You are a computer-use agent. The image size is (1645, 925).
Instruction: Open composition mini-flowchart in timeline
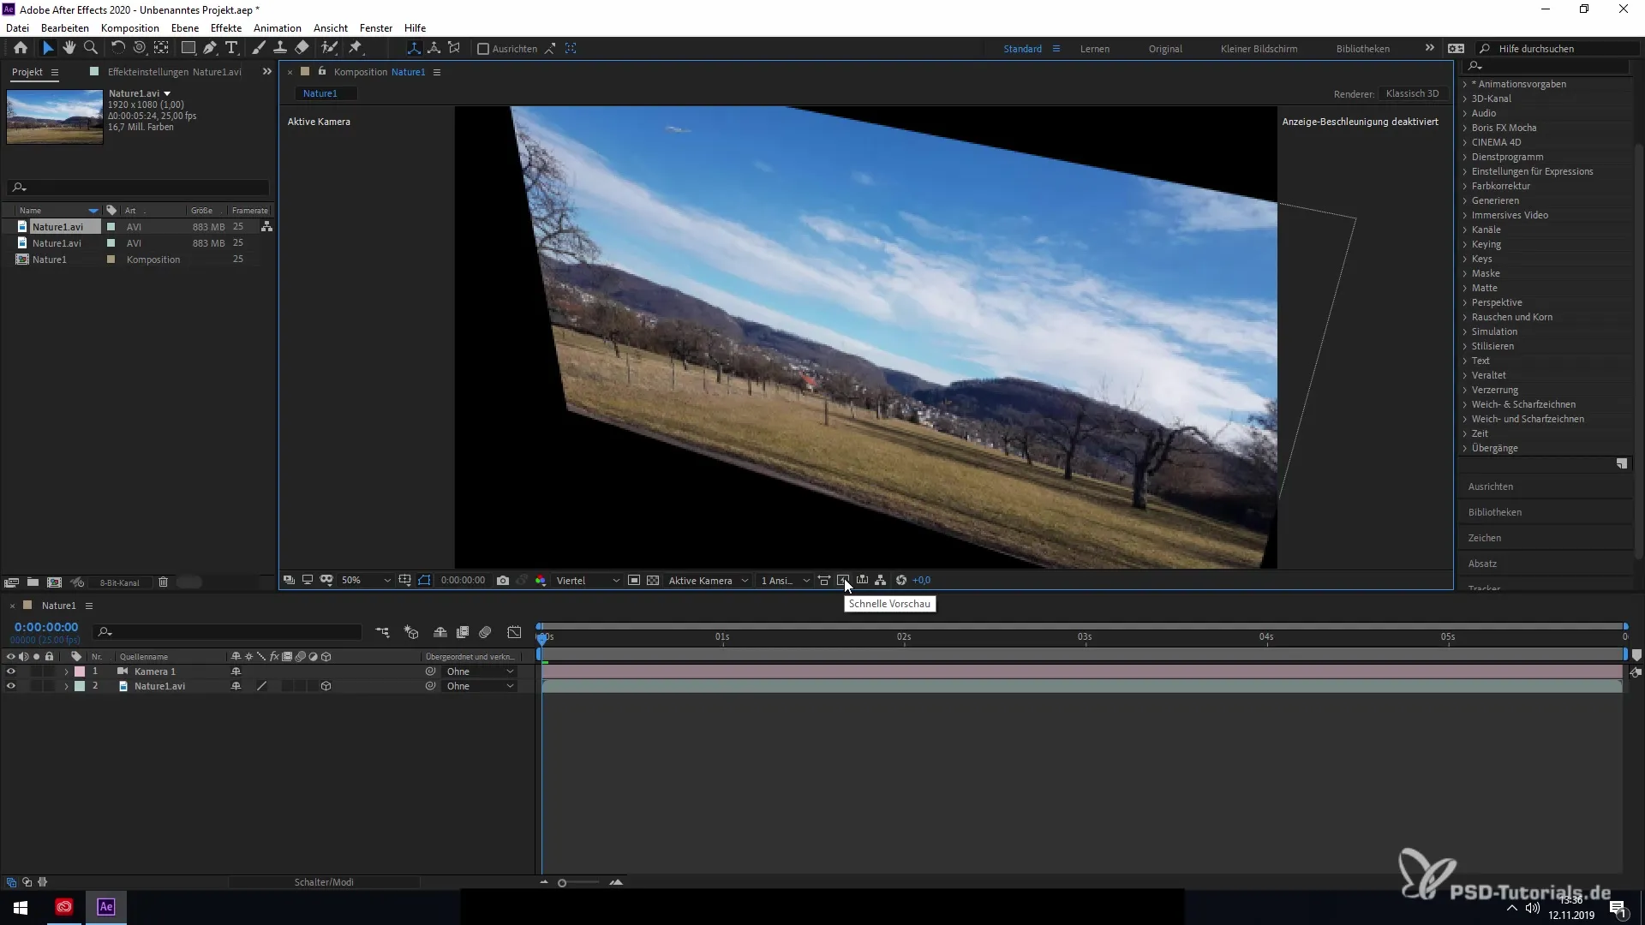(382, 632)
